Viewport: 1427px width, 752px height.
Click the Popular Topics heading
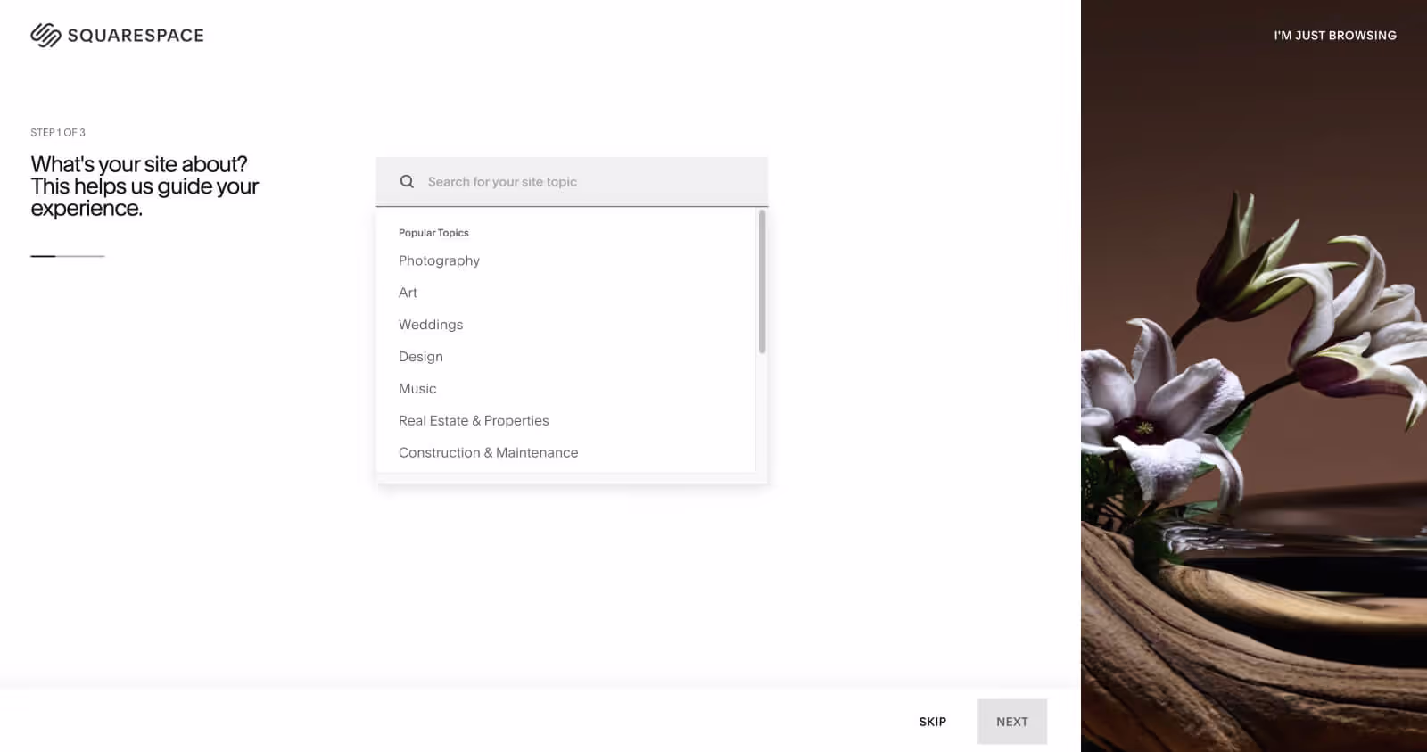(433, 233)
